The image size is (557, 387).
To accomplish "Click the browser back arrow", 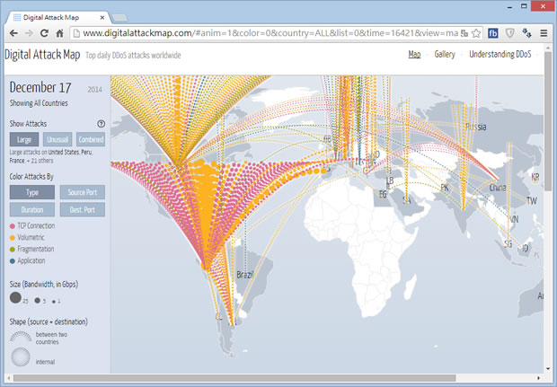I will point(13,33).
